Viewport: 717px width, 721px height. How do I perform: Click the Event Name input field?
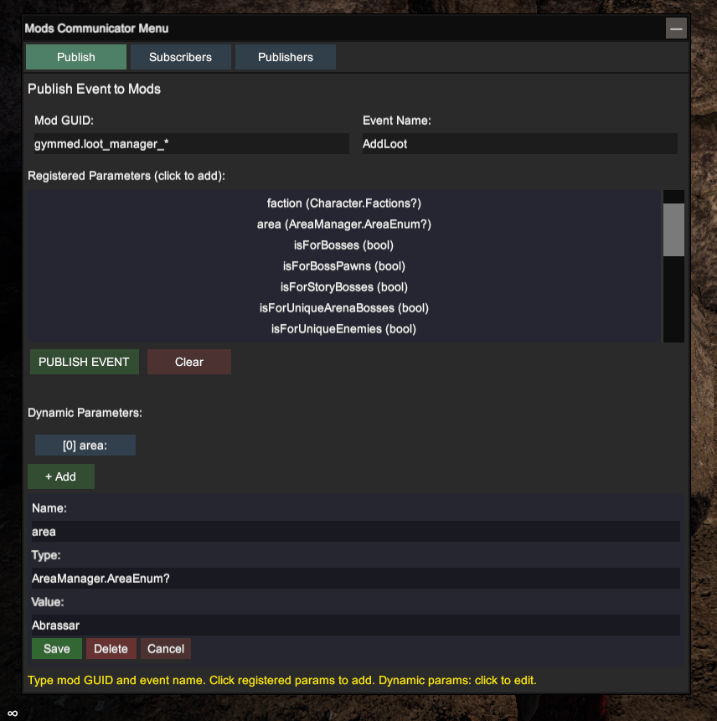coord(519,144)
